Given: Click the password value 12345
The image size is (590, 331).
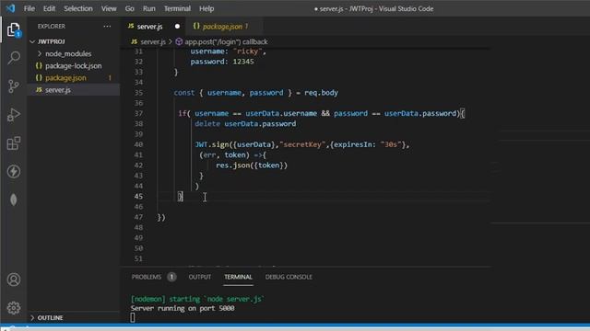Looking at the screenshot, I should (x=243, y=62).
